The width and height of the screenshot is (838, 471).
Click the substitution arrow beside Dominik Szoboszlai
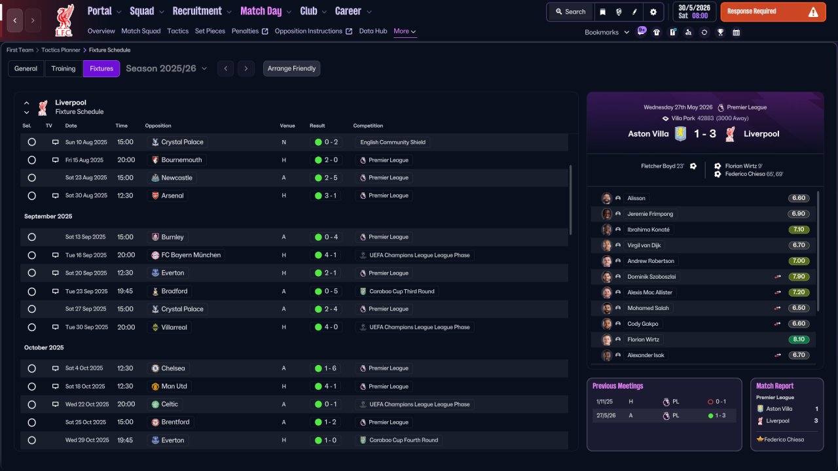coord(778,277)
